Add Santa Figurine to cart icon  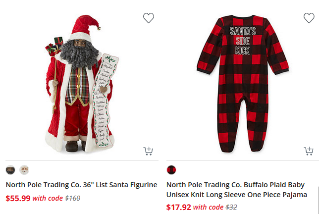click(x=148, y=151)
